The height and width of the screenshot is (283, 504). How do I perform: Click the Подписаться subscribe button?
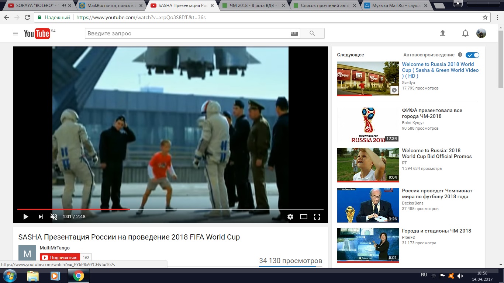[60, 257]
